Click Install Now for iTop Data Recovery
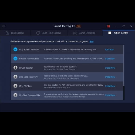Viewport: 135px width, 135px height. coord(110,77)
